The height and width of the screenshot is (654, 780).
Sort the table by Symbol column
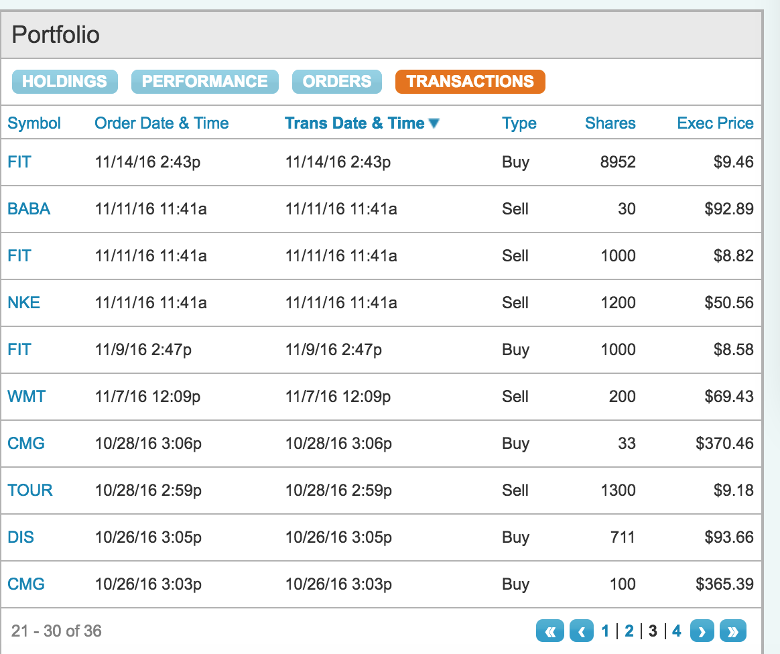34,123
